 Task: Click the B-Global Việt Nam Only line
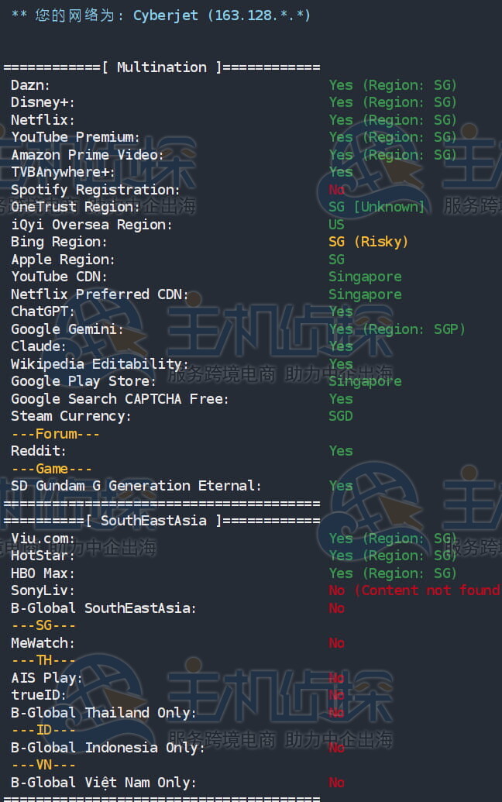[104, 783]
